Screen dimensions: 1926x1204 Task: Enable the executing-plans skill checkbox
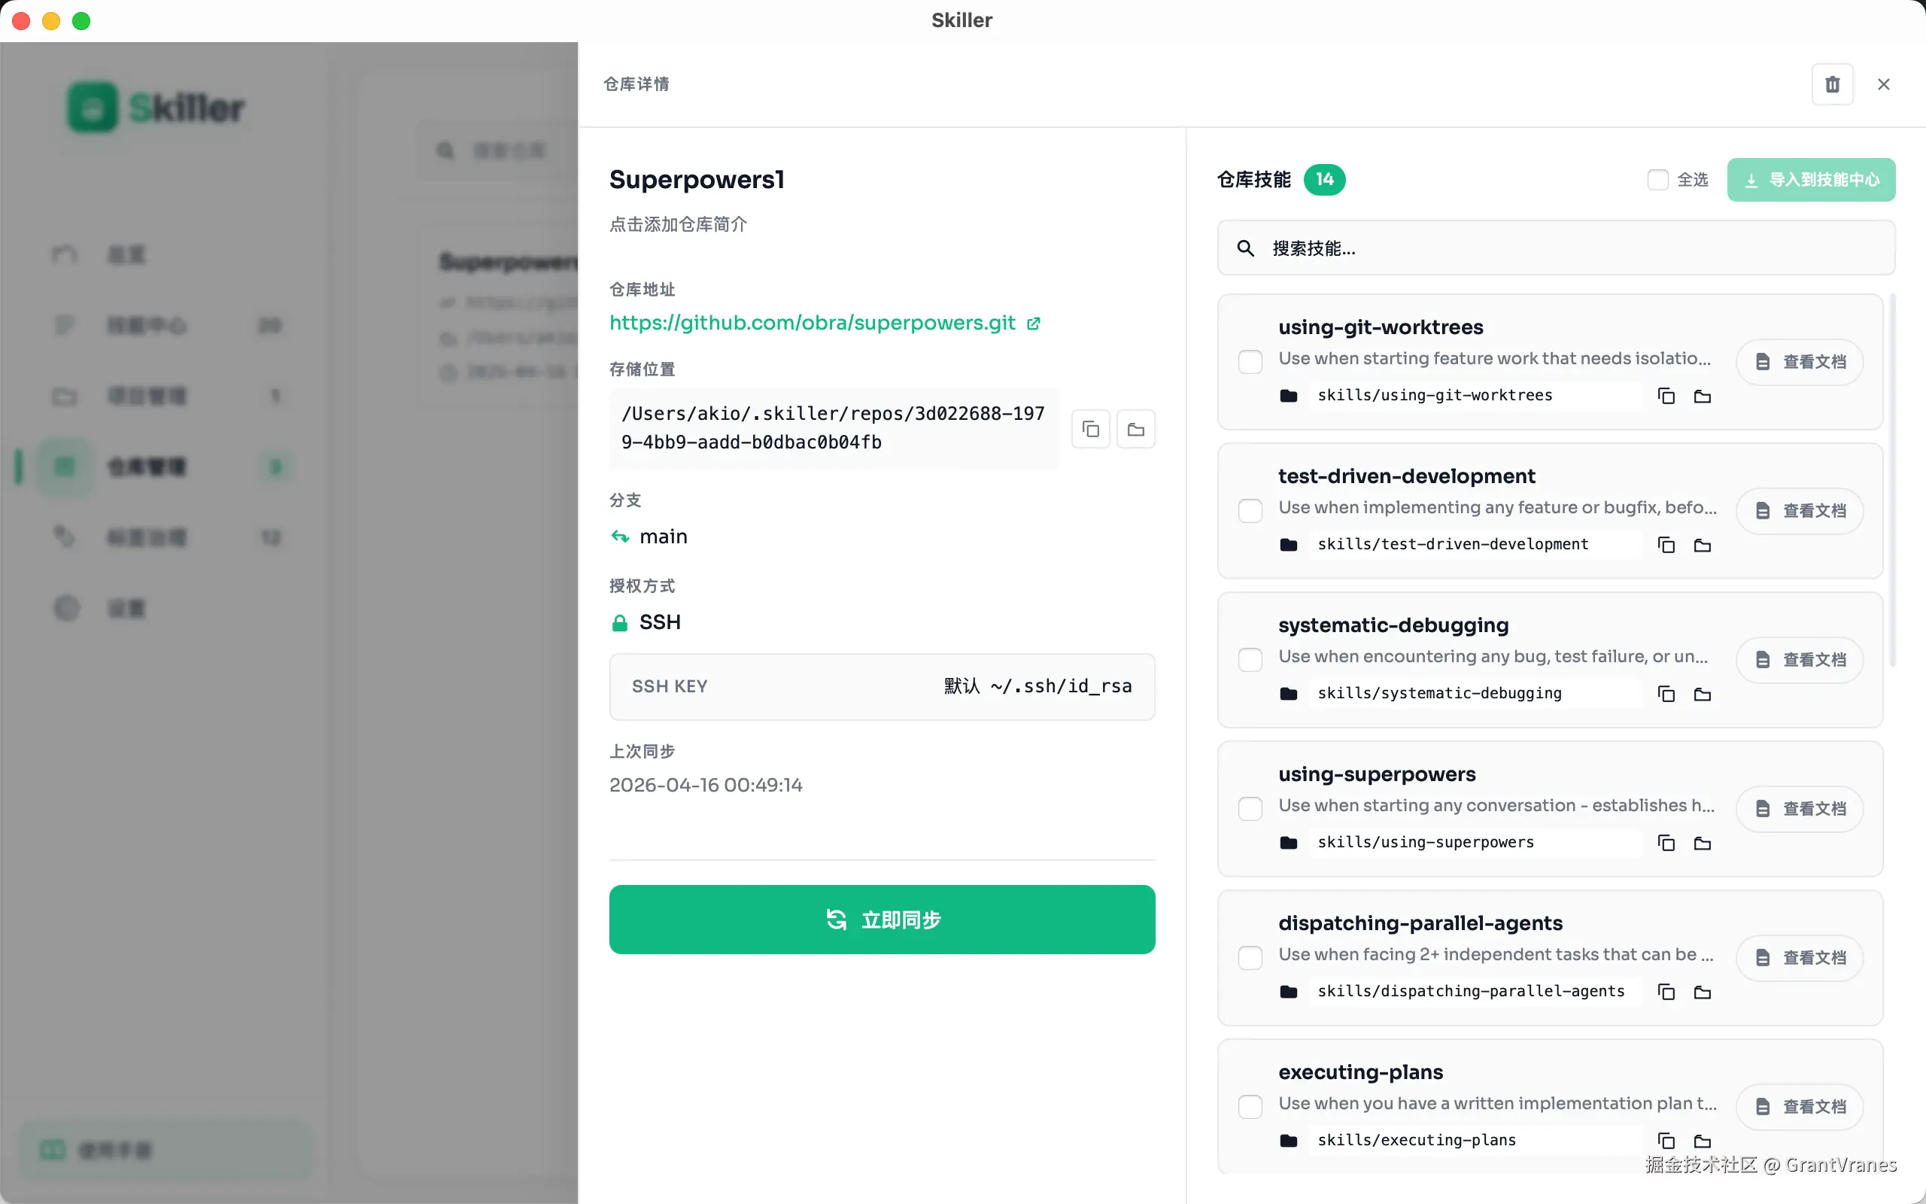[1250, 1106]
